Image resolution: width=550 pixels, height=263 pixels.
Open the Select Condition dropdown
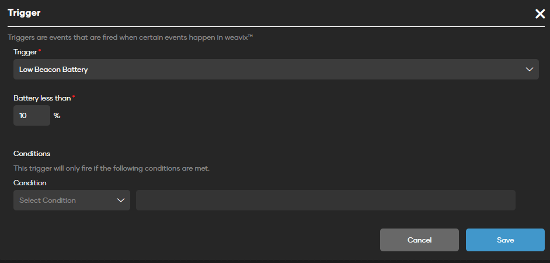[x=72, y=200]
